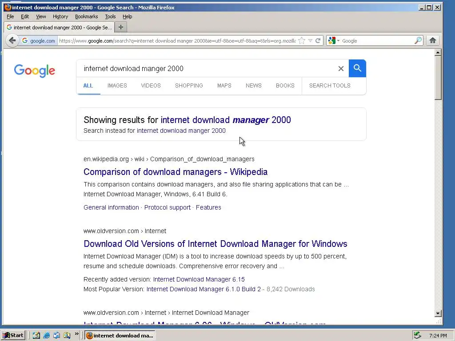455x341 pixels.
Task: Switch to BOOKS results tab
Action: point(285,86)
